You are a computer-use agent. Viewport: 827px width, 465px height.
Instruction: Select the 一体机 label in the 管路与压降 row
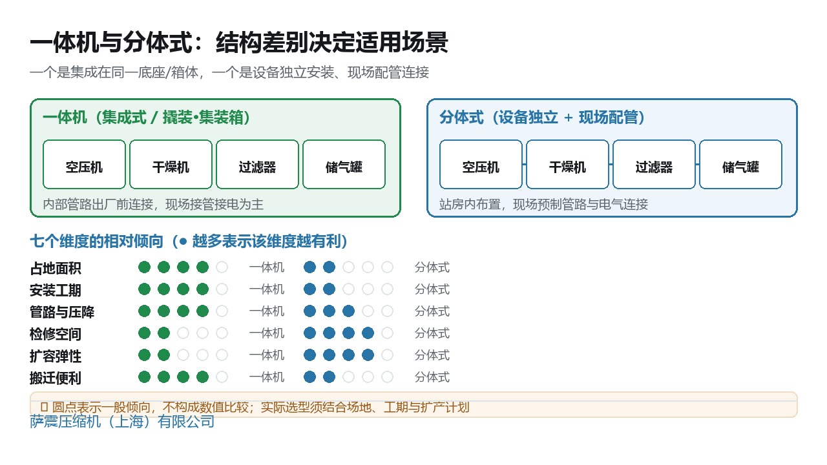pyautogui.click(x=267, y=311)
